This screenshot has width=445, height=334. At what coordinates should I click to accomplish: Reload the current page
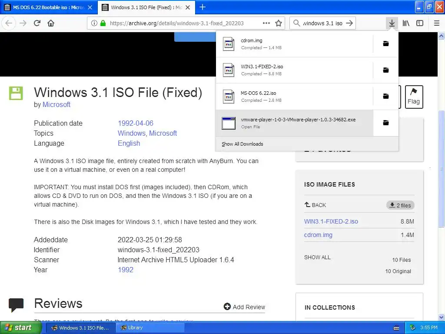37,23
